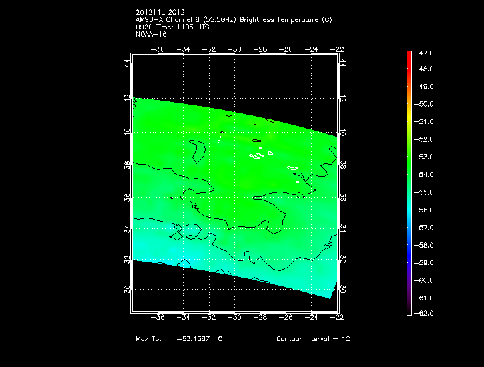Click the purple bottom end of the color bar

pyautogui.click(x=409, y=311)
